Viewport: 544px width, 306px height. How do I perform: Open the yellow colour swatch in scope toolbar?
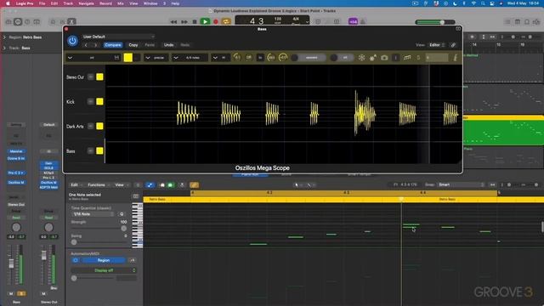[x=128, y=58]
